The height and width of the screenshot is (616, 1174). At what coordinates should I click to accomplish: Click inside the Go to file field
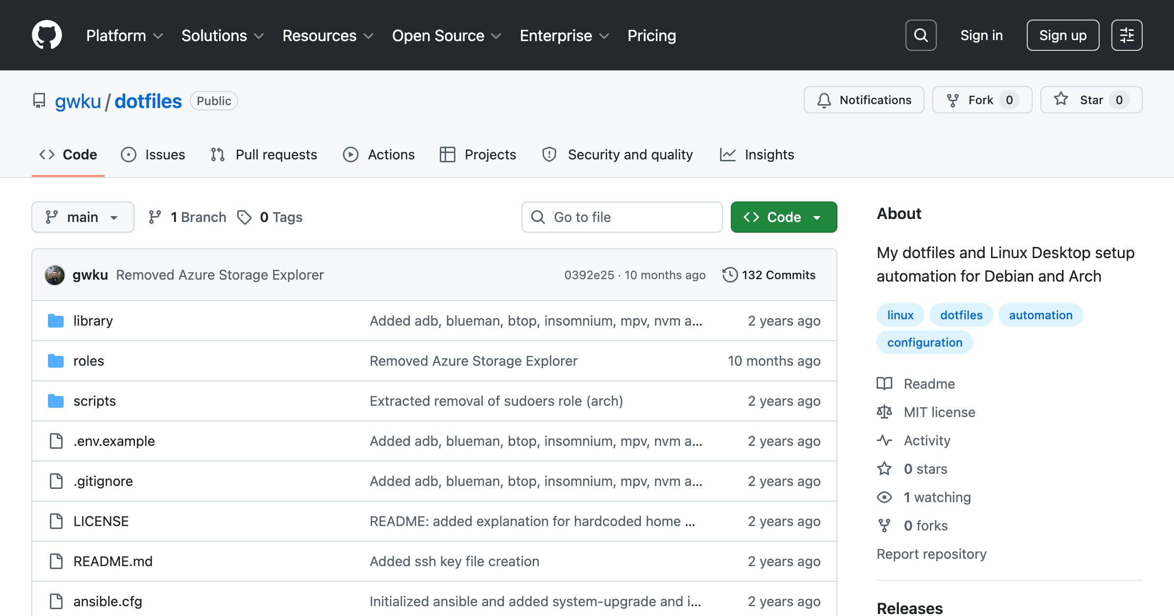pyautogui.click(x=622, y=217)
